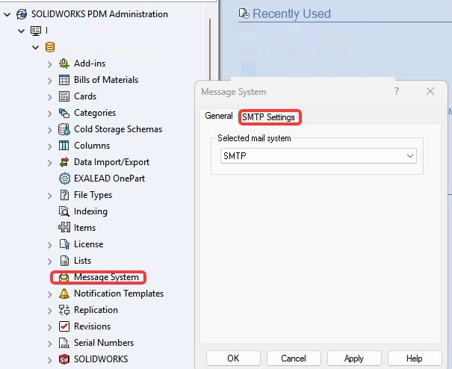Click the Categories icon

tap(64, 113)
